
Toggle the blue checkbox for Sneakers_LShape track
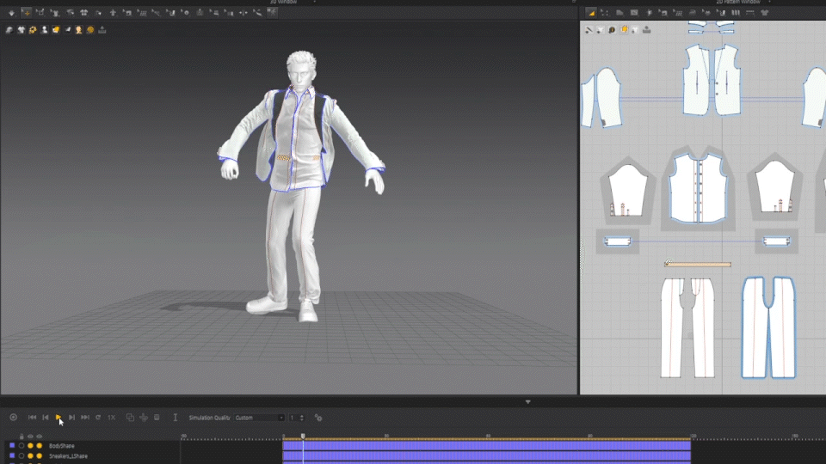pyautogui.click(x=12, y=456)
